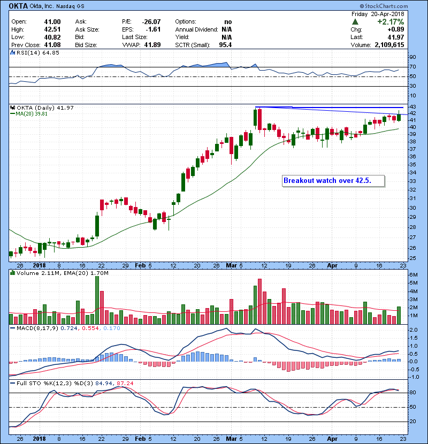Click the 'Volume 2.11M, EMA(20) 1.70M' label
The image size is (428, 444).
tap(62, 273)
